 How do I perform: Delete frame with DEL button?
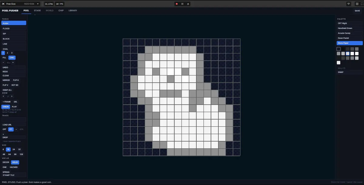(15, 102)
